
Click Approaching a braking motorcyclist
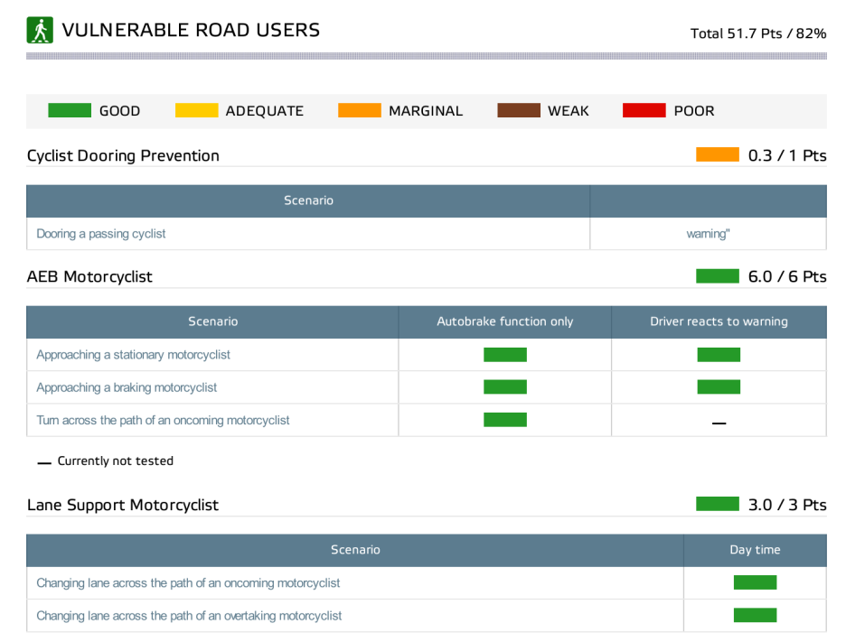127,387
